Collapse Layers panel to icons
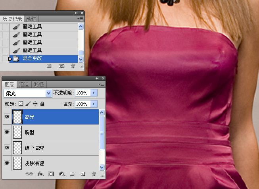Viewport: 259px width, 189px height. click(97, 78)
